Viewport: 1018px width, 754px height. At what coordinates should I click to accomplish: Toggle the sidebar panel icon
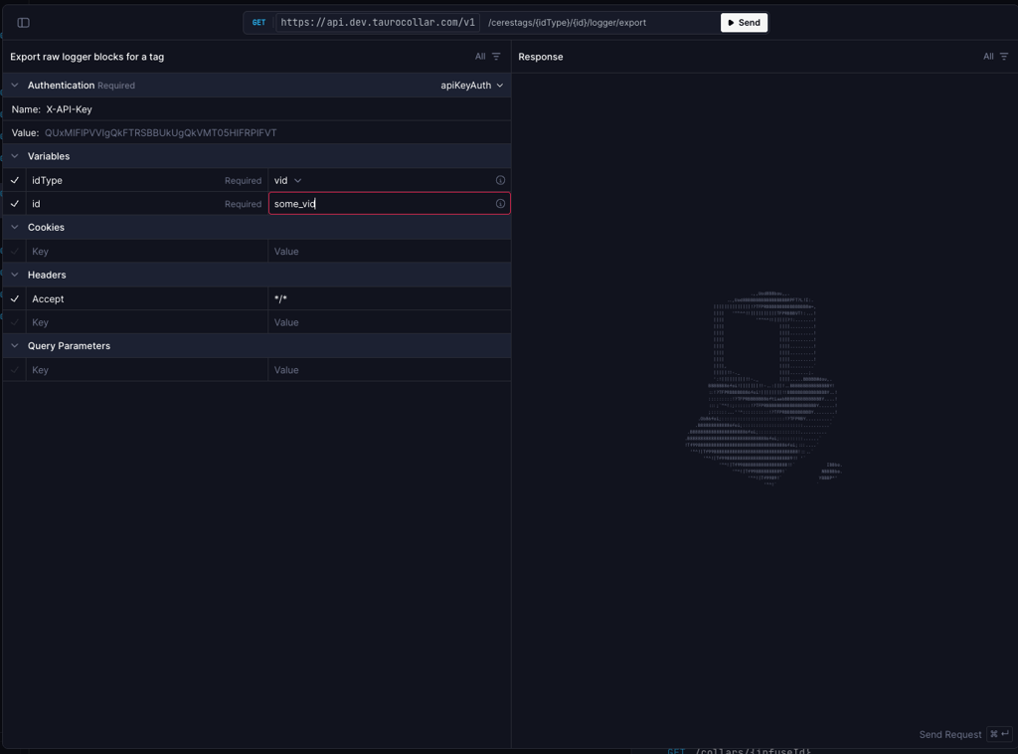tap(22, 21)
